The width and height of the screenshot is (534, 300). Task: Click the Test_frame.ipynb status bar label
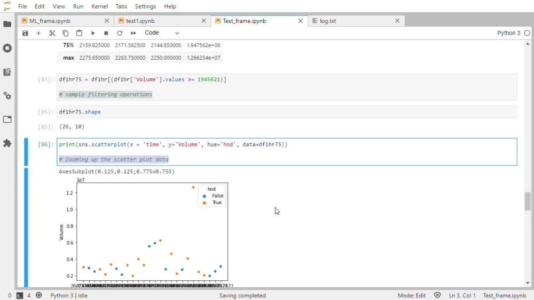[x=505, y=296]
